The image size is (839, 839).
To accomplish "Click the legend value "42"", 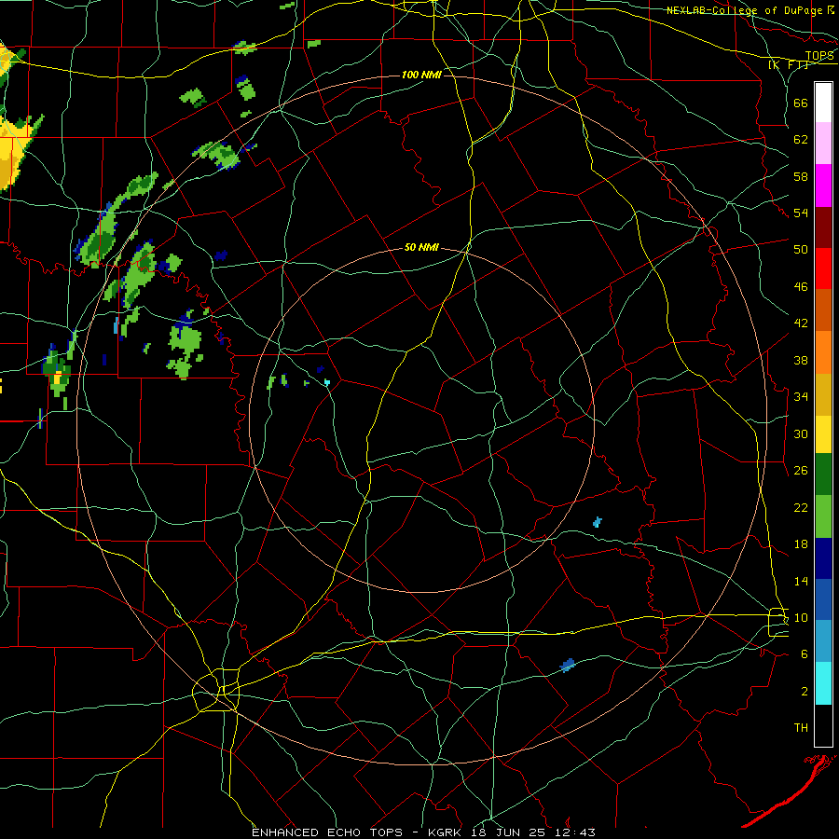I will (801, 323).
